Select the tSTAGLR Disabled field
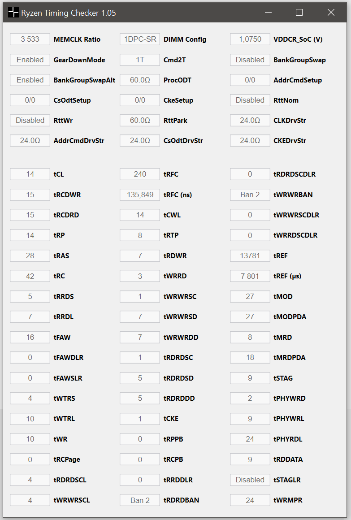 [x=250, y=480]
